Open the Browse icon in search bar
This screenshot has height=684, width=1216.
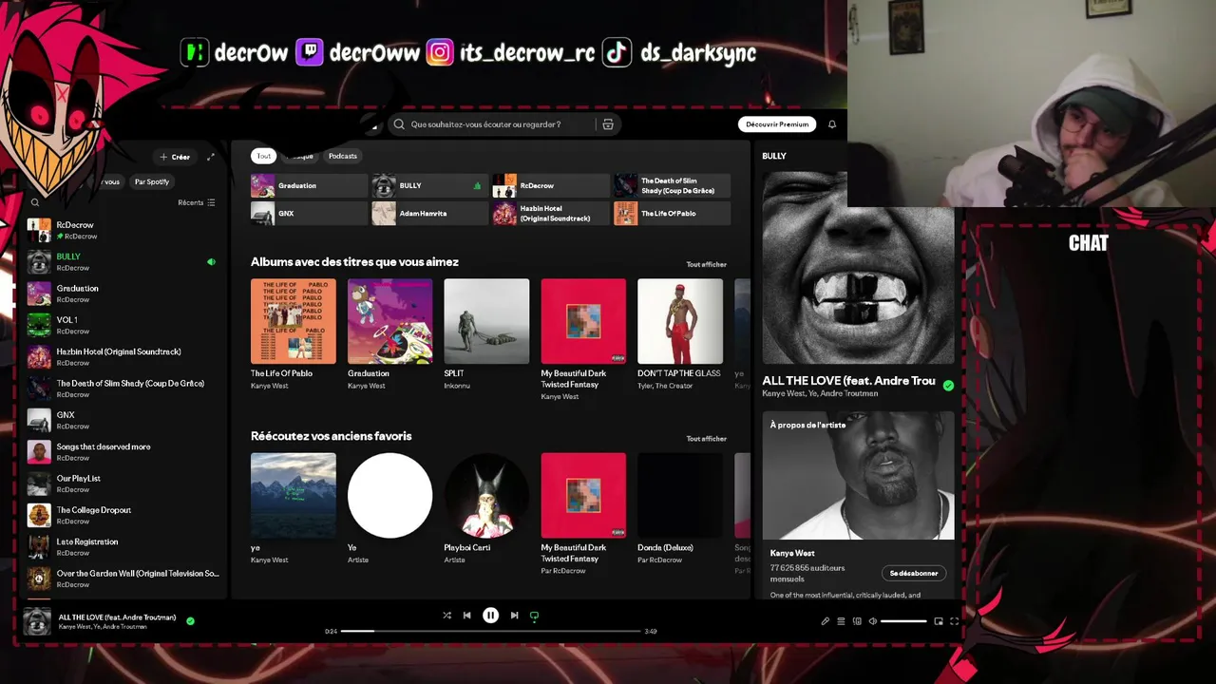coord(608,124)
